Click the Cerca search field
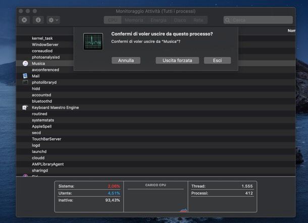This screenshot has width=308, height=223. click(x=258, y=20)
